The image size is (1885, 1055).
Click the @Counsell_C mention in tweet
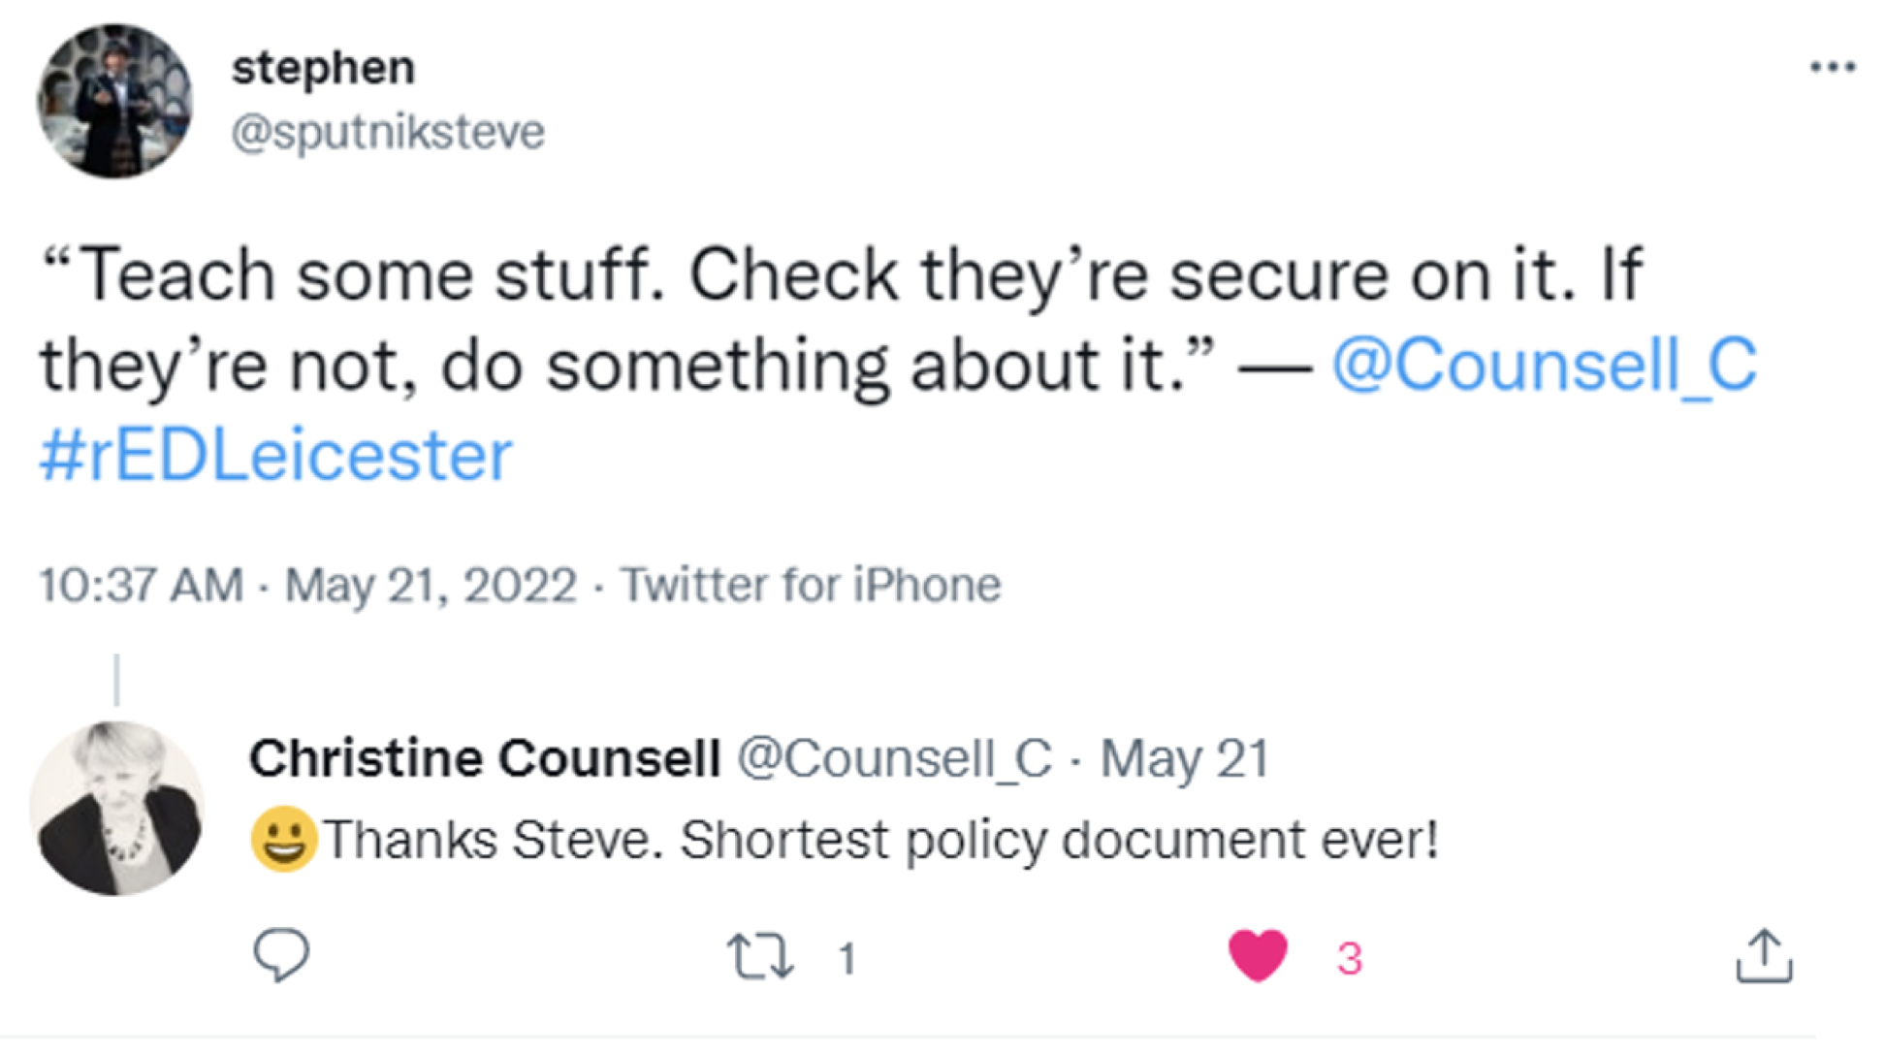[1544, 366]
